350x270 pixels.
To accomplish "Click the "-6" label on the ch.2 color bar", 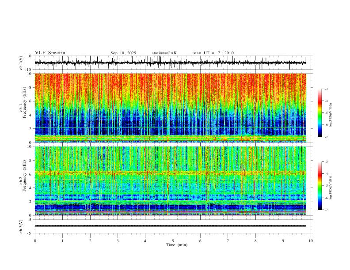I will point(326,198).
